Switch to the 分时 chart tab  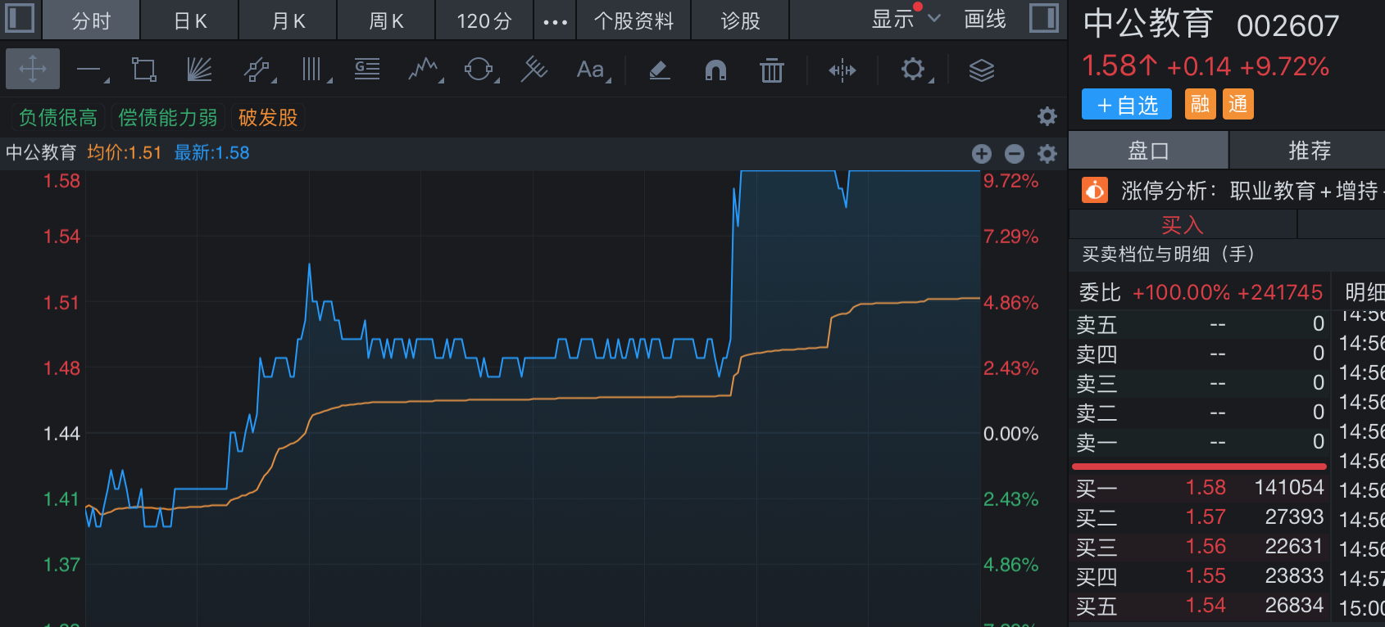click(91, 20)
